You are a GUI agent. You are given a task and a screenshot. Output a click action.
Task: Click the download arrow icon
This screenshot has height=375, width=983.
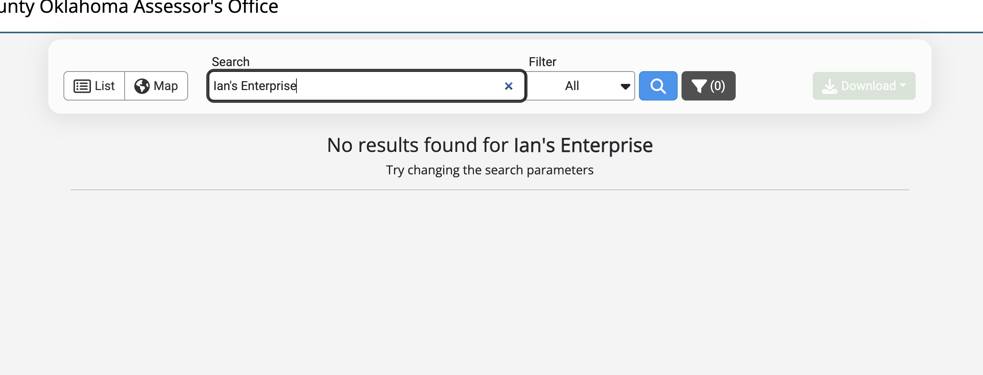829,86
